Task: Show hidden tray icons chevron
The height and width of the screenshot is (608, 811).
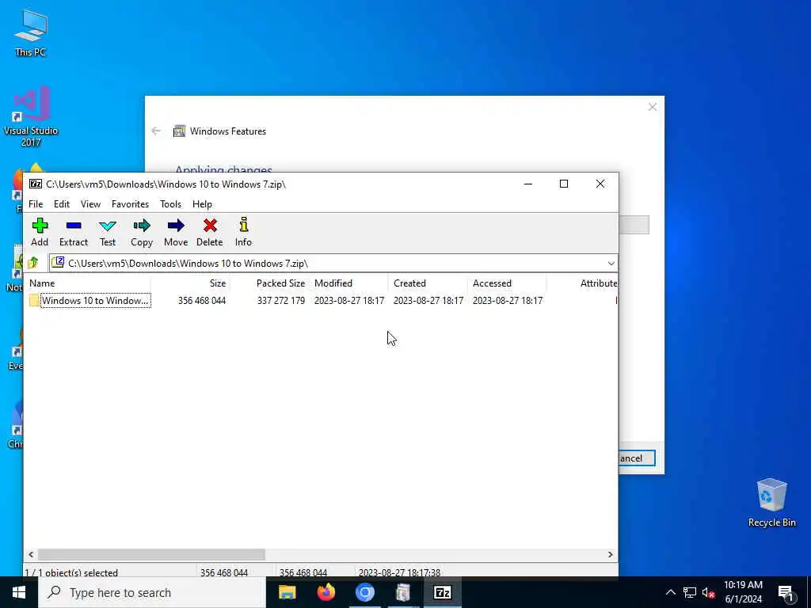Action: (670, 592)
